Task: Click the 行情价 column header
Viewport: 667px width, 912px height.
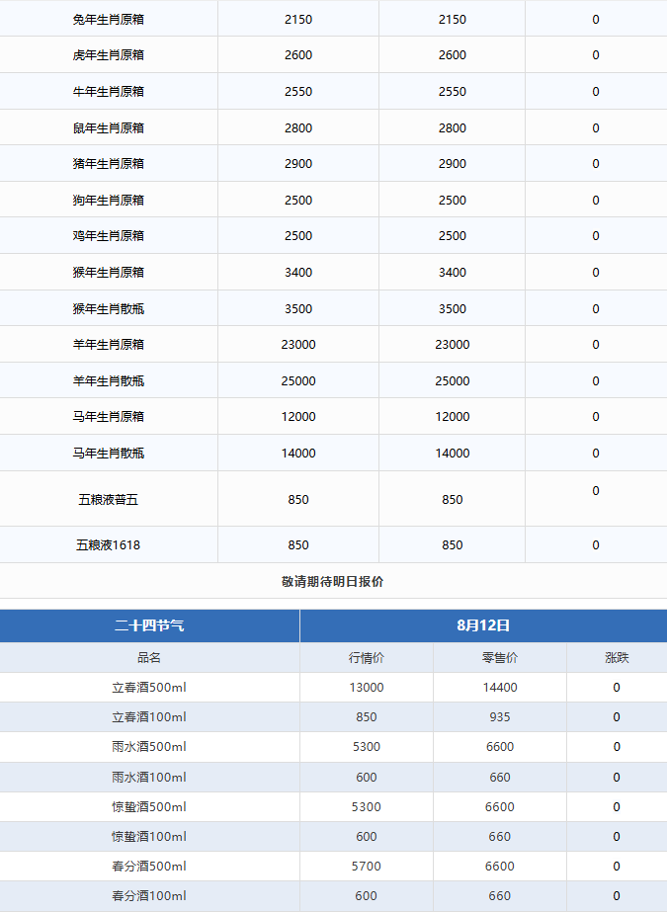Action: [367, 657]
